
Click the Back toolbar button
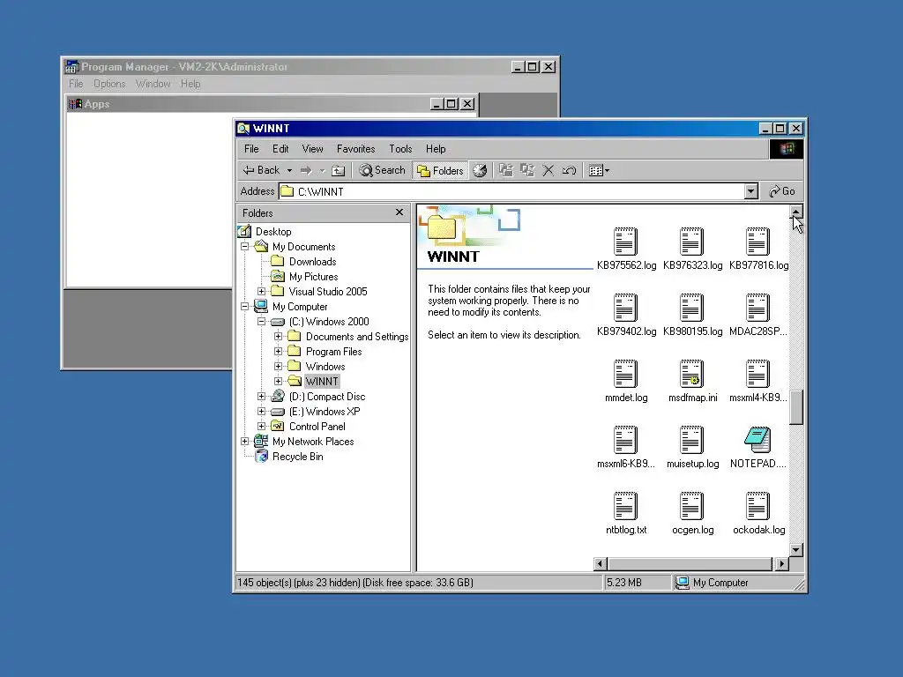[261, 170]
